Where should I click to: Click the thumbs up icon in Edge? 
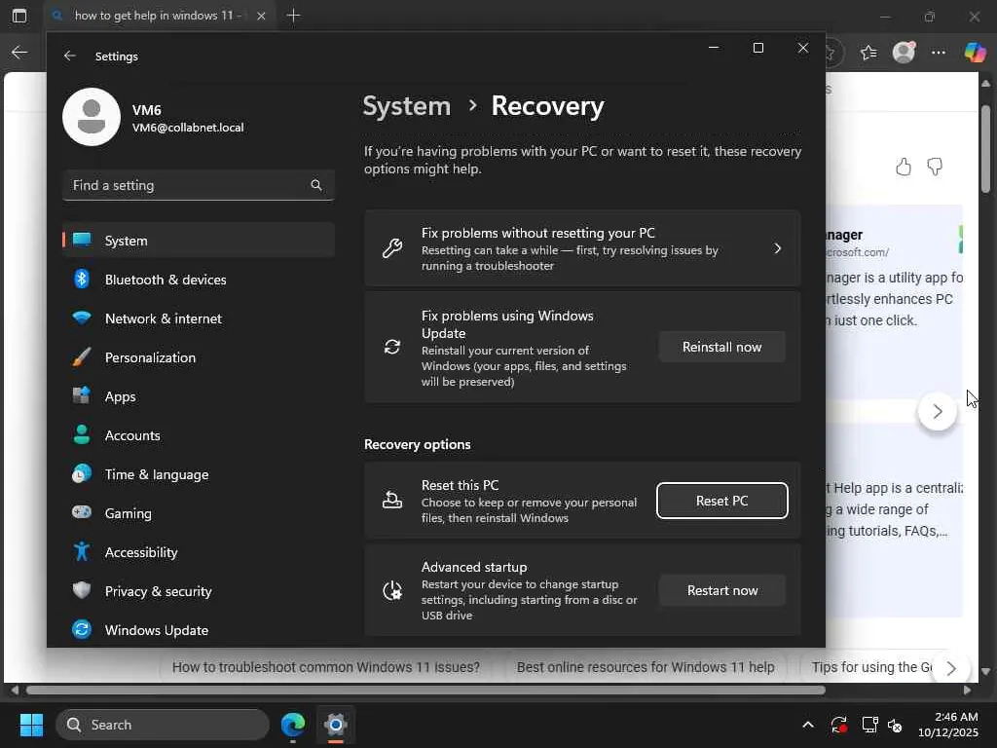coord(904,167)
